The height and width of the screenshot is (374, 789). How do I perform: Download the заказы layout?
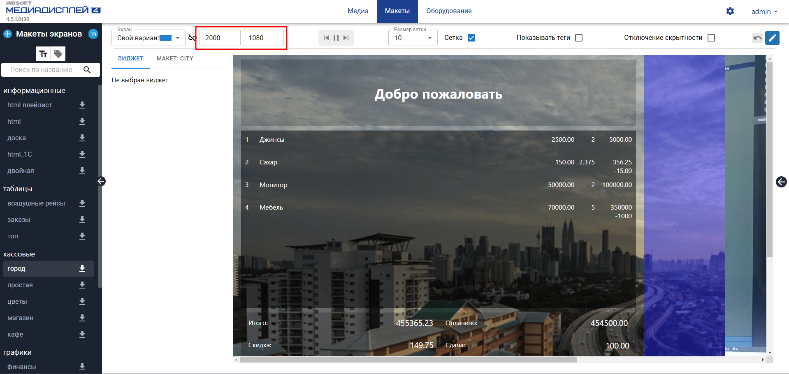tap(82, 220)
